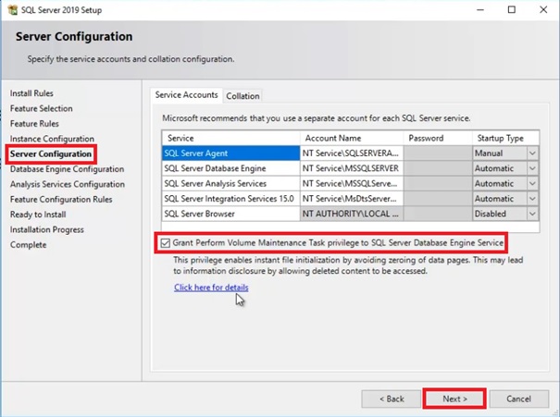Viewport: 560px width, 417px height.
Task: Open Startup Type dropdown for Integration Services 15.0
Action: tap(532, 199)
